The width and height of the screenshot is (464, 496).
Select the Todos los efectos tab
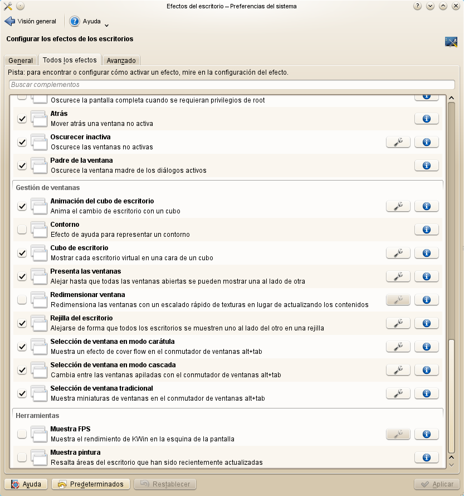click(x=70, y=60)
